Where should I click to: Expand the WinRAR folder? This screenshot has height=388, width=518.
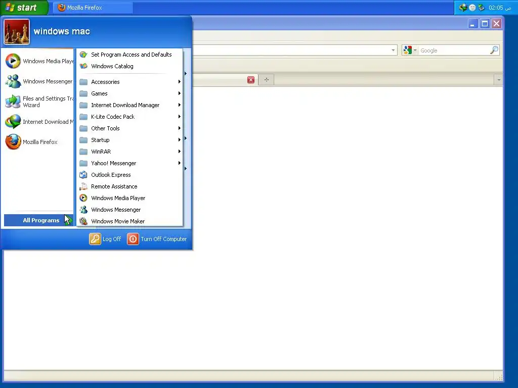[x=129, y=152]
